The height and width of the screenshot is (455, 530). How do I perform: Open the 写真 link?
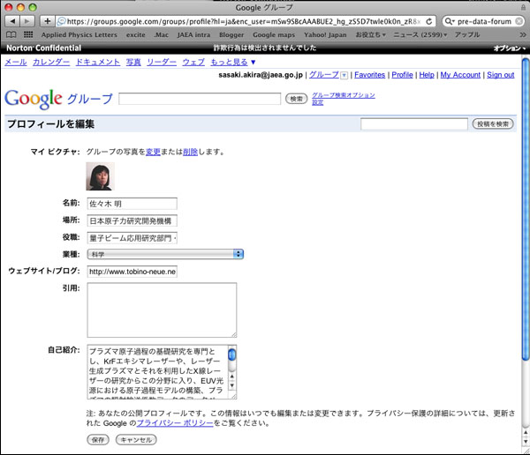[x=133, y=62]
